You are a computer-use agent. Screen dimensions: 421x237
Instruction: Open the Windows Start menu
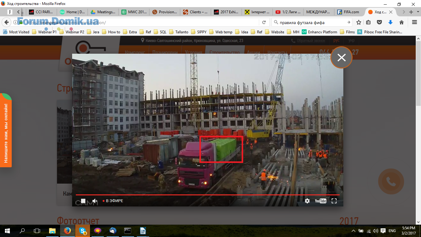tap(7, 231)
